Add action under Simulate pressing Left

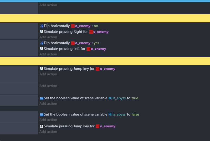(x=48, y=54)
